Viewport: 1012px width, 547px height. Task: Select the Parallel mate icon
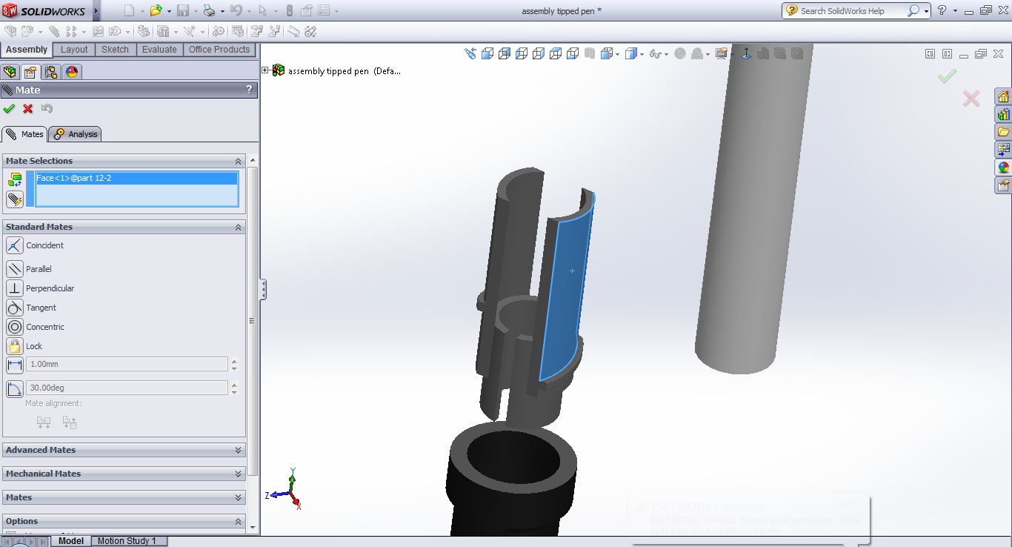pyautogui.click(x=15, y=269)
